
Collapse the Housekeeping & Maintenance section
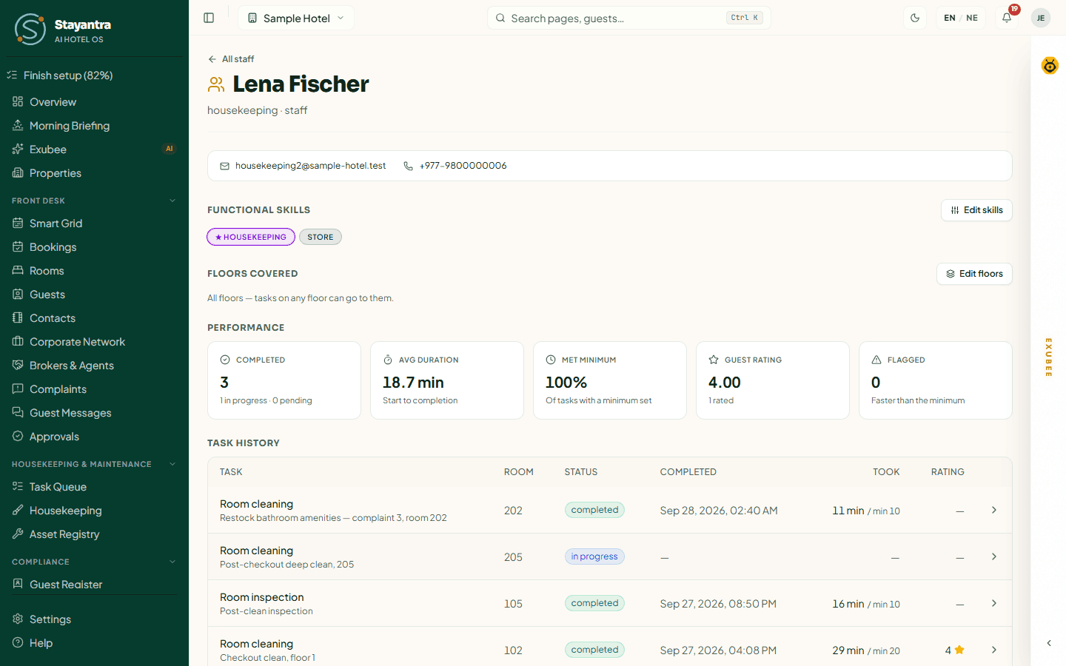coord(172,464)
